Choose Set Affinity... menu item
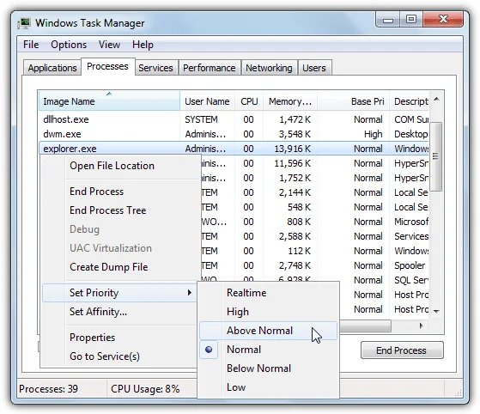The width and height of the screenshot is (480, 414). point(119,312)
